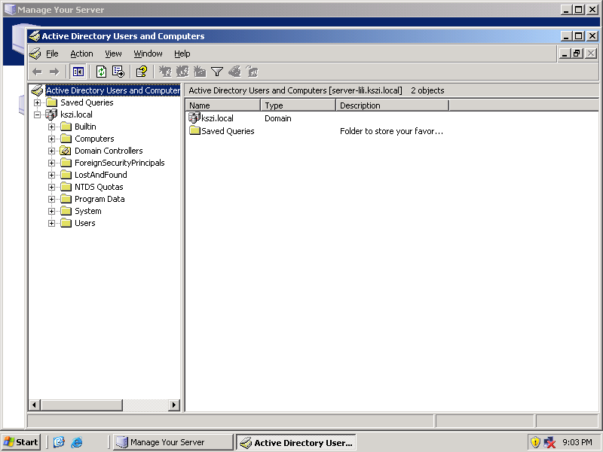Open the Help toolbar icon with question mark
This screenshot has width=603, height=452.
click(142, 72)
